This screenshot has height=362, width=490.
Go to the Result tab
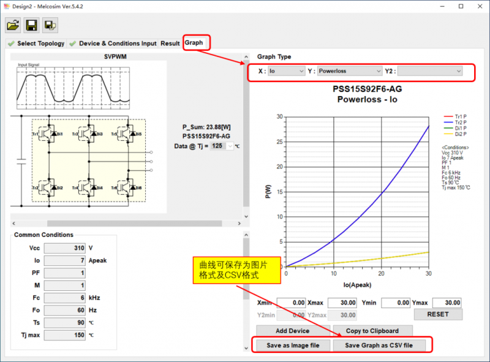170,43
